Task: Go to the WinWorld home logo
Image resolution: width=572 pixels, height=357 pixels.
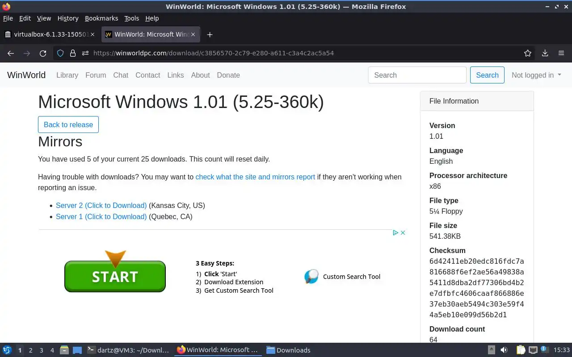Action: 26,75
